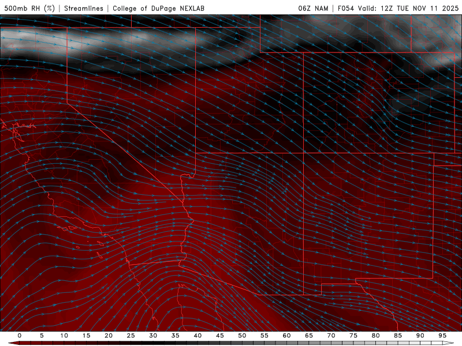The height and width of the screenshot is (346, 462).
Task: Click the "500mb RH (%)" title text
Action: tap(29, 8)
